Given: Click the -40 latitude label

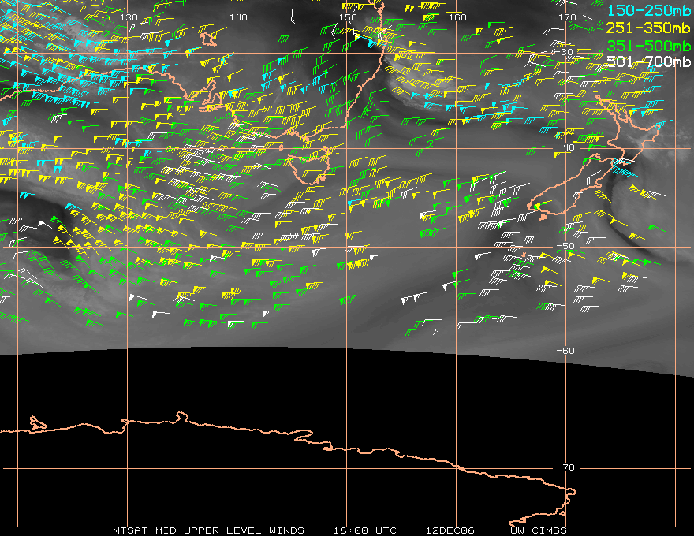Looking at the screenshot, I should coord(565,147).
